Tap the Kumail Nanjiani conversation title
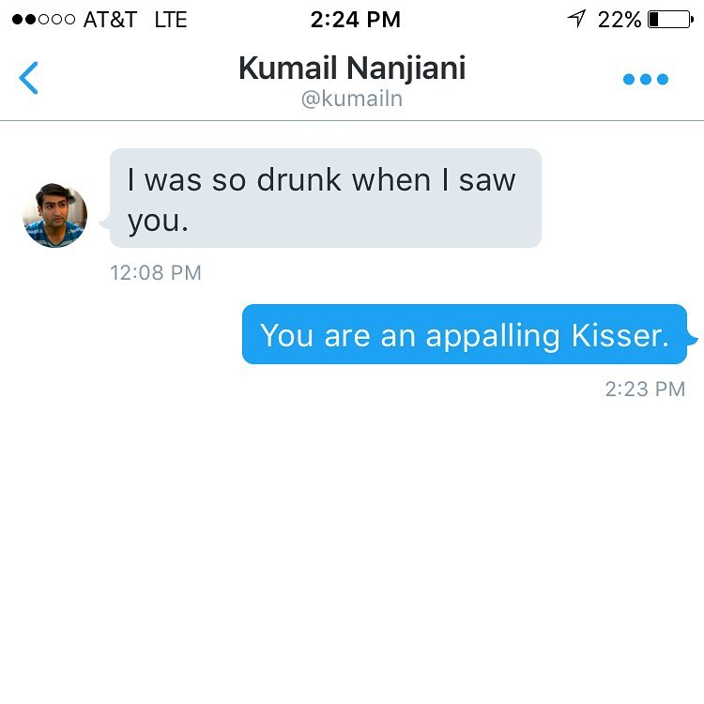The width and height of the screenshot is (704, 704). coord(352,68)
